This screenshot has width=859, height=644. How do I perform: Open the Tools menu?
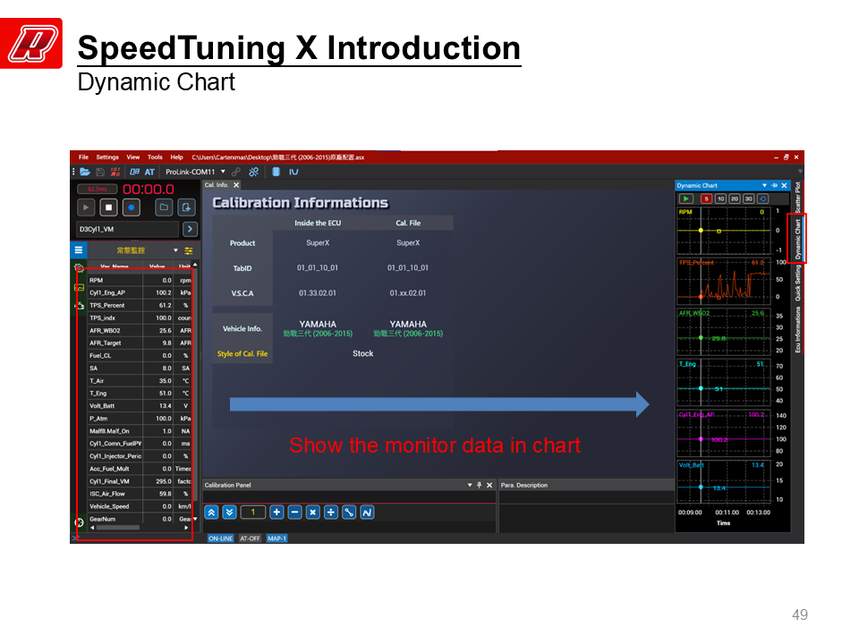click(x=155, y=157)
